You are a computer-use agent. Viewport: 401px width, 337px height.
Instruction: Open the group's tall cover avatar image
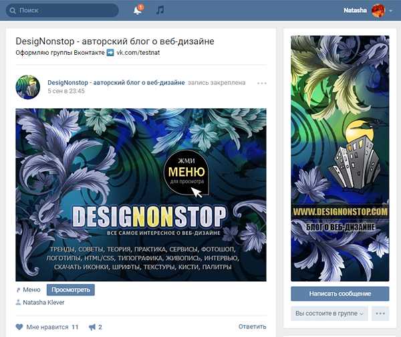tap(340, 158)
